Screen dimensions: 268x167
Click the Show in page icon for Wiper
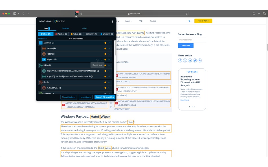tap(97, 60)
